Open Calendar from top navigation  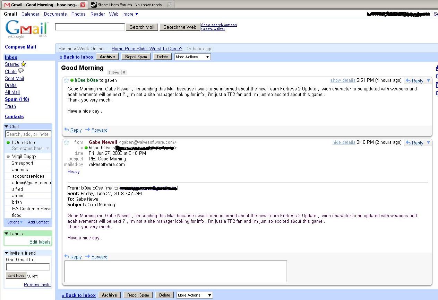click(x=31, y=14)
